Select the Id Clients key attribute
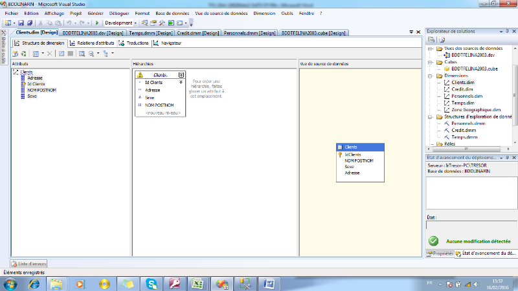The image size is (518, 291). click(x=35, y=84)
